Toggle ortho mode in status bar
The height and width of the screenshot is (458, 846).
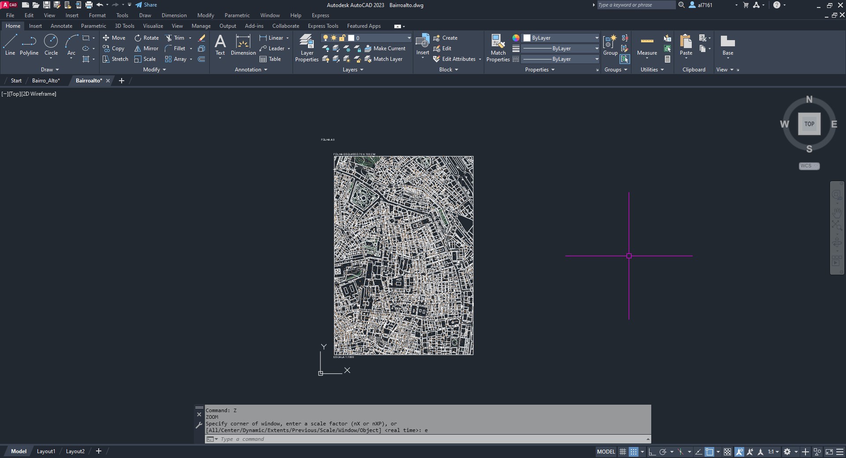pos(652,452)
